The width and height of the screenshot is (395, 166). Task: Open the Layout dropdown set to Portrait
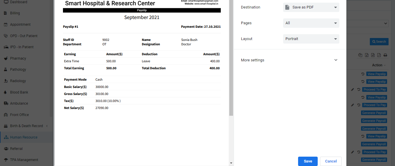pyautogui.click(x=311, y=39)
